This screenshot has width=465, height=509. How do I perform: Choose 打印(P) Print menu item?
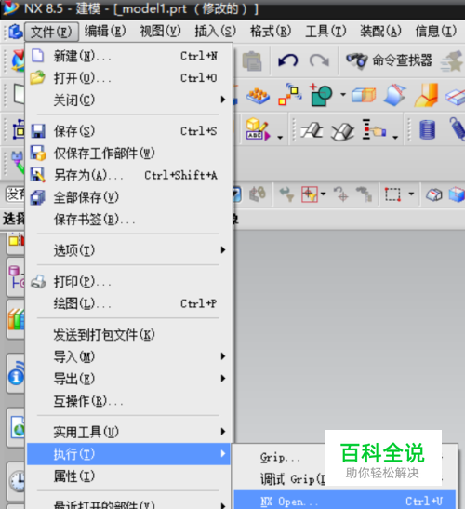[x=128, y=281]
